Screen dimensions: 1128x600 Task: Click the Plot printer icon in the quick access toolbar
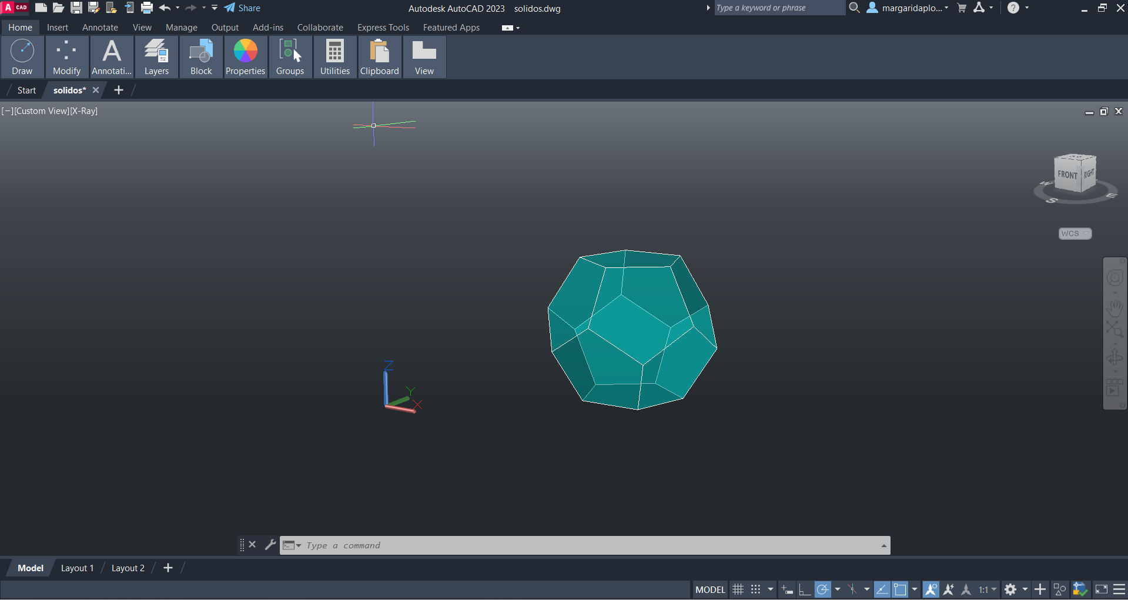pyautogui.click(x=147, y=8)
